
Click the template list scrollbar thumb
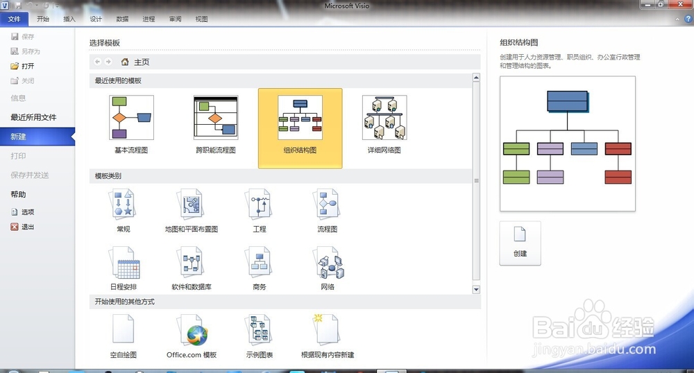(476, 181)
